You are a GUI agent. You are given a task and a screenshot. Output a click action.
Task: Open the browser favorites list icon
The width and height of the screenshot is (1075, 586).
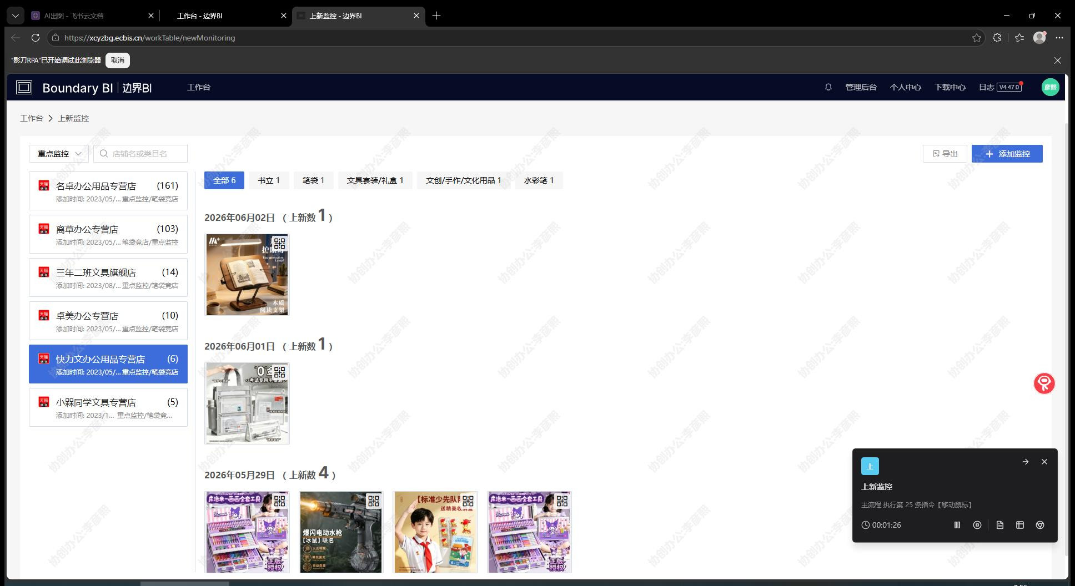(x=1019, y=38)
